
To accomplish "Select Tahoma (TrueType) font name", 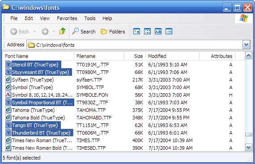I will tap(34, 110).
